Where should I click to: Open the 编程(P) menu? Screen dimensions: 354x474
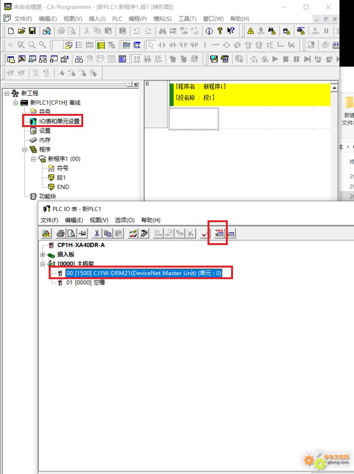(x=137, y=19)
